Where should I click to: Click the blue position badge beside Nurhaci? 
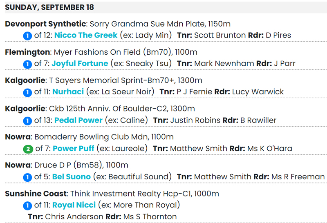(27, 92)
